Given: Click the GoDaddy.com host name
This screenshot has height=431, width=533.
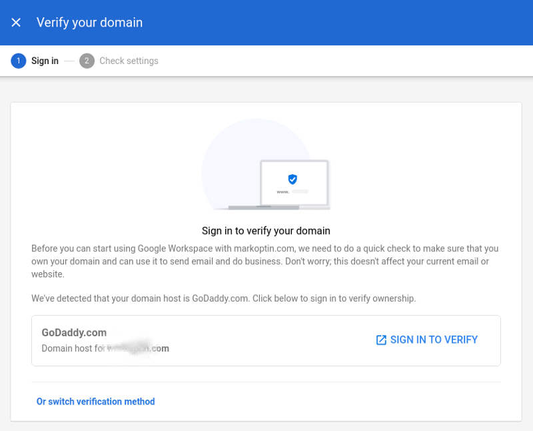Looking at the screenshot, I should click(x=74, y=332).
